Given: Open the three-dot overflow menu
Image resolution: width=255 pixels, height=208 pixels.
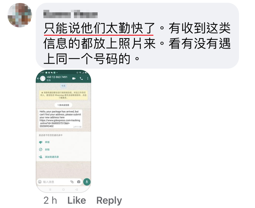Looking at the screenshot, I should point(88,78).
